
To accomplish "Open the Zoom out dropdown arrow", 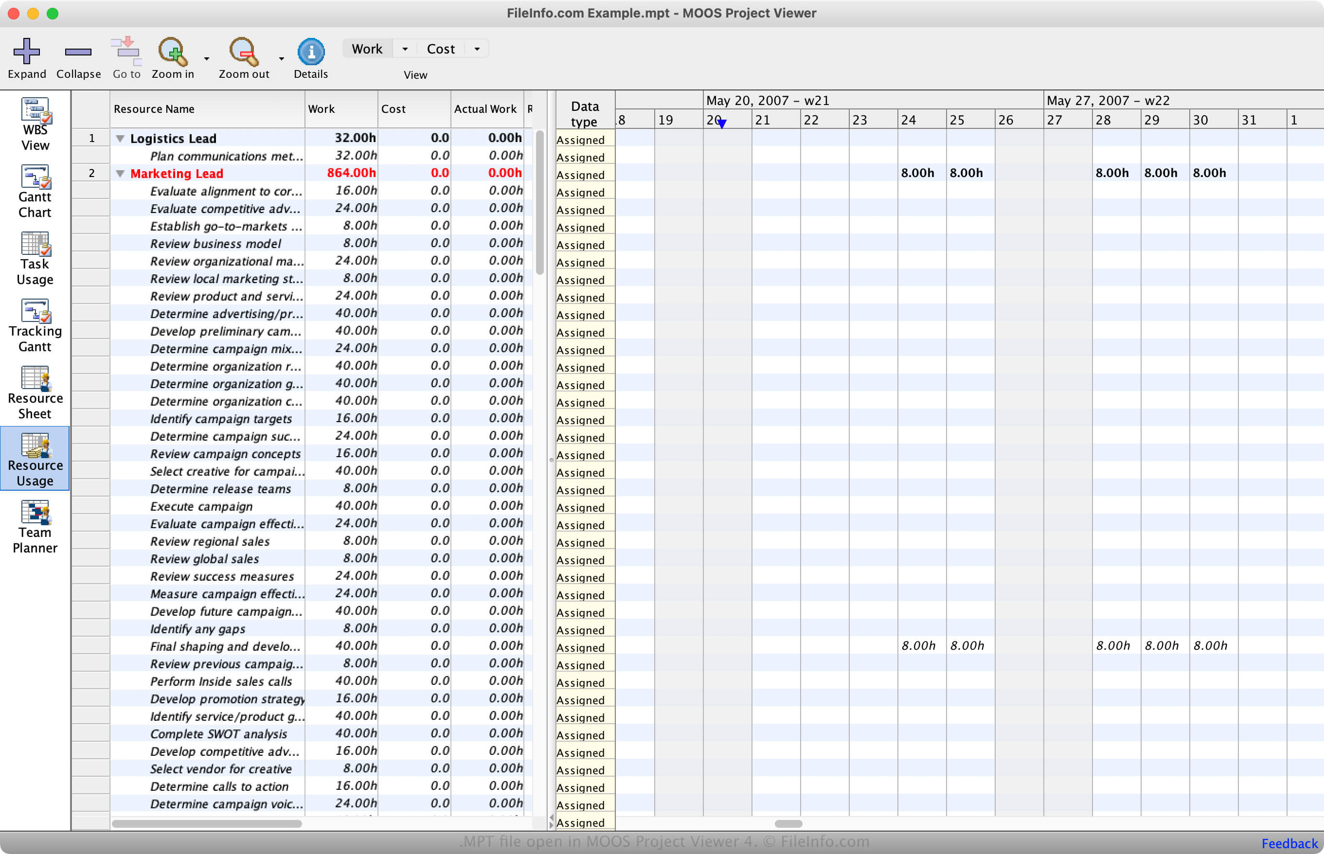I will pos(281,58).
